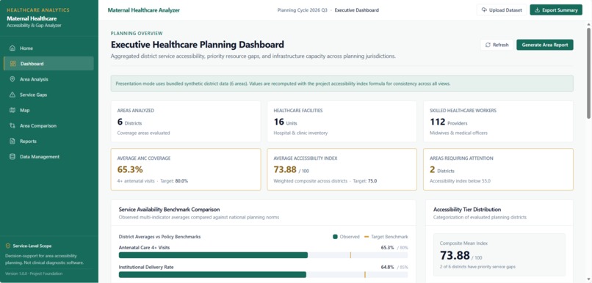Screen dimensions: 592x283
Task: Click the presentation mode info banner
Action: pyautogui.click(x=342, y=84)
